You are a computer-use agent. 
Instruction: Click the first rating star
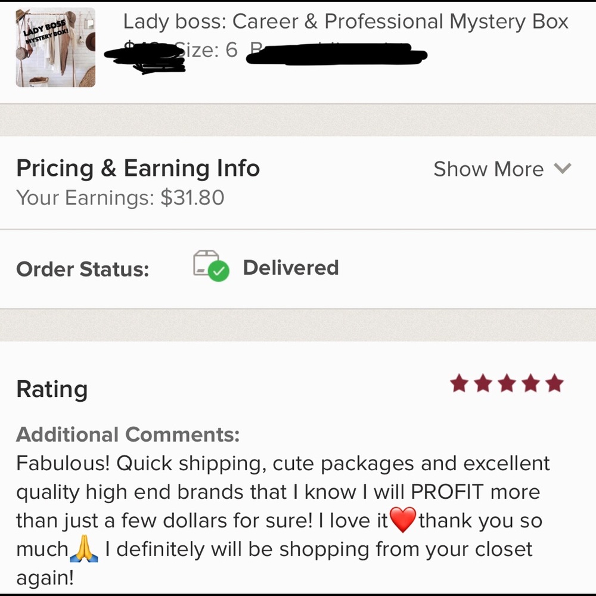tap(459, 384)
